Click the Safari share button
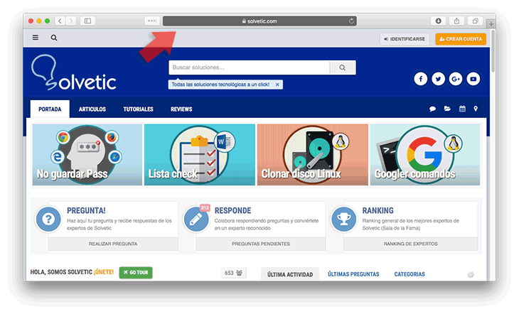Screen dimensions: 519x314 (456, 21)
